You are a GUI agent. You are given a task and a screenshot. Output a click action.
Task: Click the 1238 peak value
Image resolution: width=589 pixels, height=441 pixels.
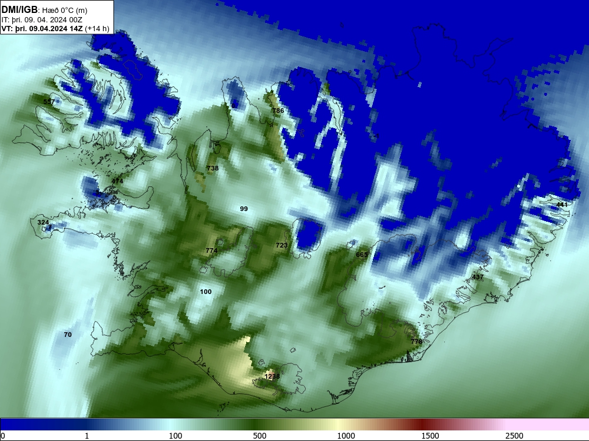tap(272, 376)
